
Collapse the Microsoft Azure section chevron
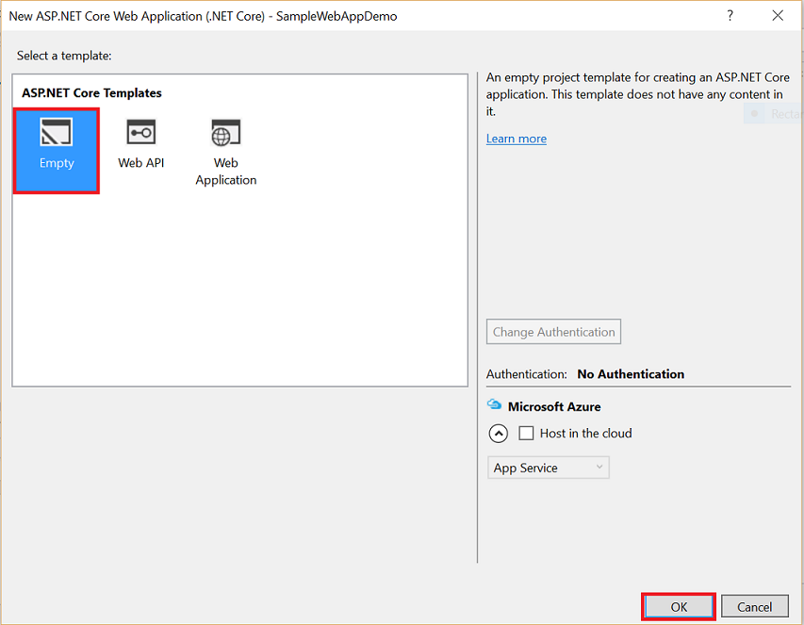pyautogui.click(x=499, y=434)
